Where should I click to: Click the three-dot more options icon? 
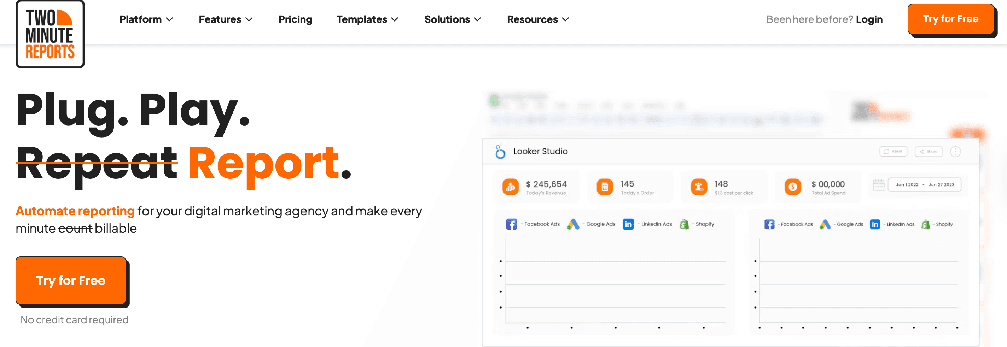click(x=955, y=152)
